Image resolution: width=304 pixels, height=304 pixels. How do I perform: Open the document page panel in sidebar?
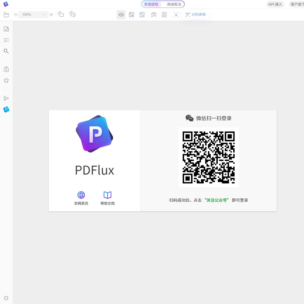(6, 29)
